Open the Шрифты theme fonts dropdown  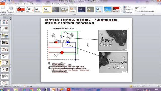128,10
